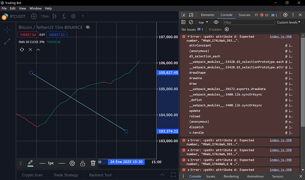Click the pencil line color tool
The height and width of the screenshot is (180, 305).
point(30,163)
